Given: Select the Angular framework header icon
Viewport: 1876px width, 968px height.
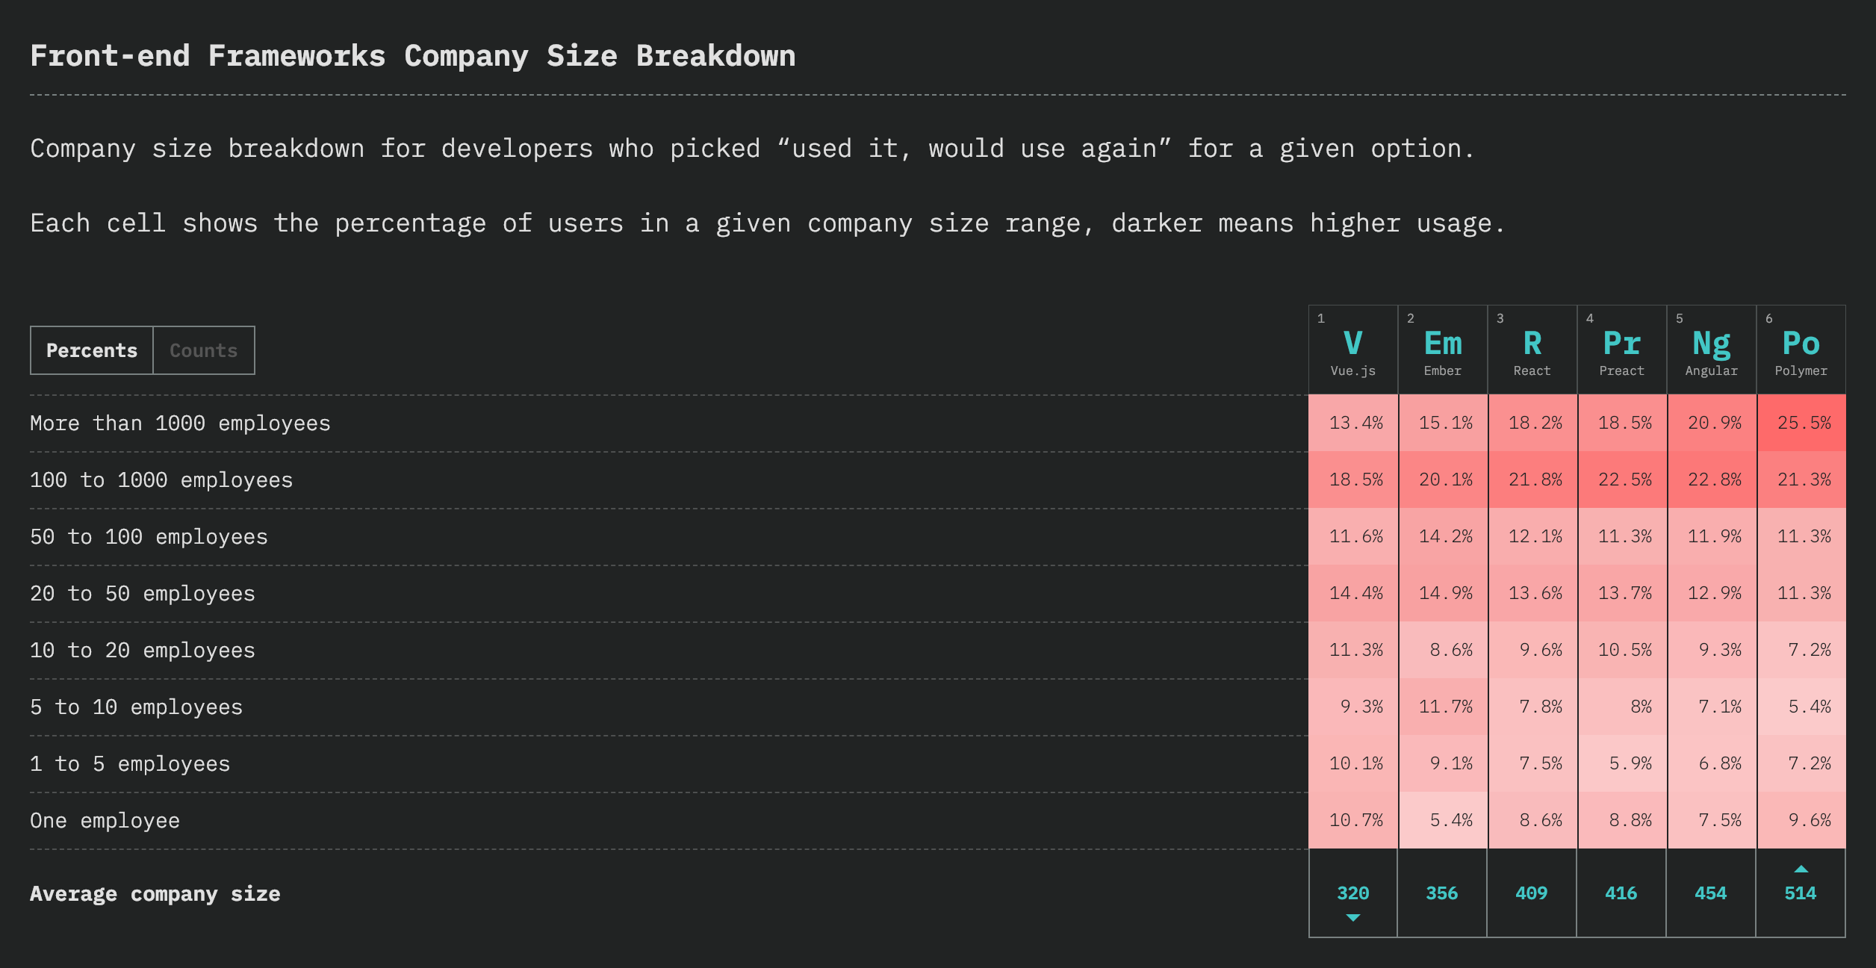Looking at the screenshot, I should [1711, 345].
